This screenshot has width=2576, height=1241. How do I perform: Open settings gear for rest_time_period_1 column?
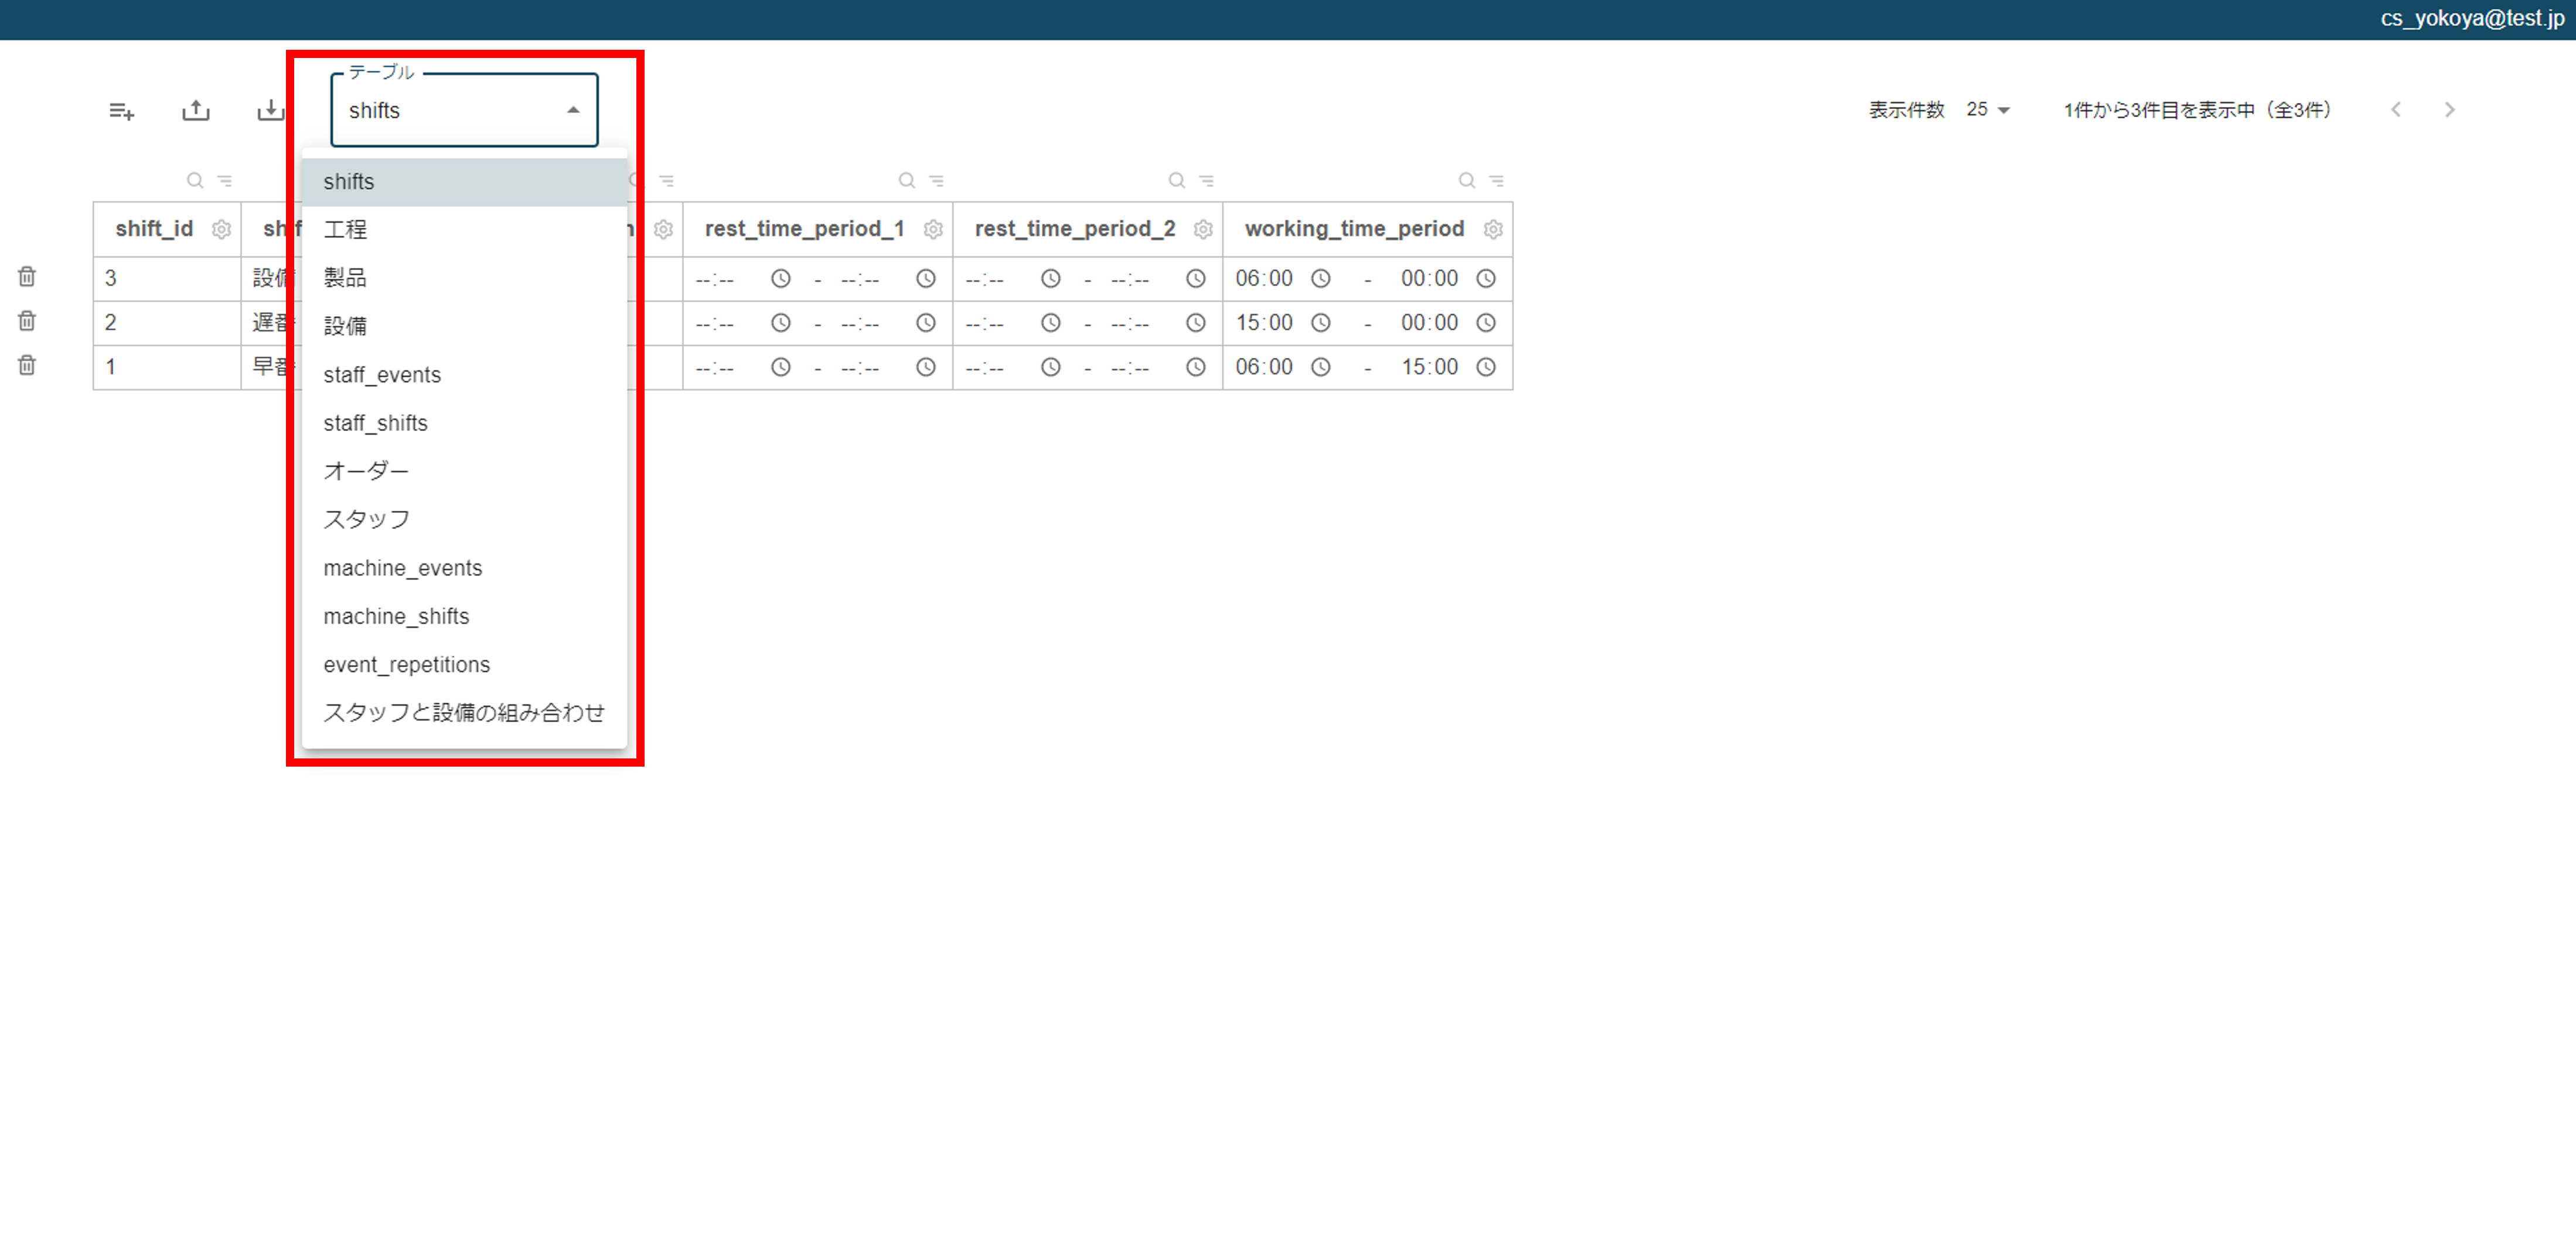(x=933, y=230)
